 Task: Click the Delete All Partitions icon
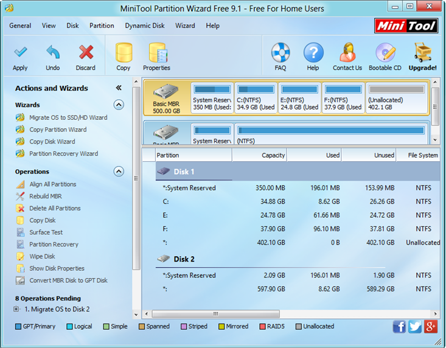tap(21, 209)
